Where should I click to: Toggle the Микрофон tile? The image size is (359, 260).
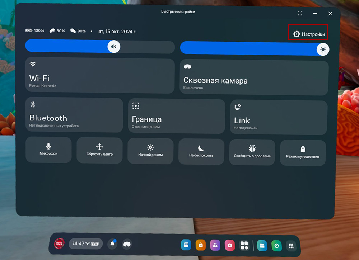tap(48, 150)
